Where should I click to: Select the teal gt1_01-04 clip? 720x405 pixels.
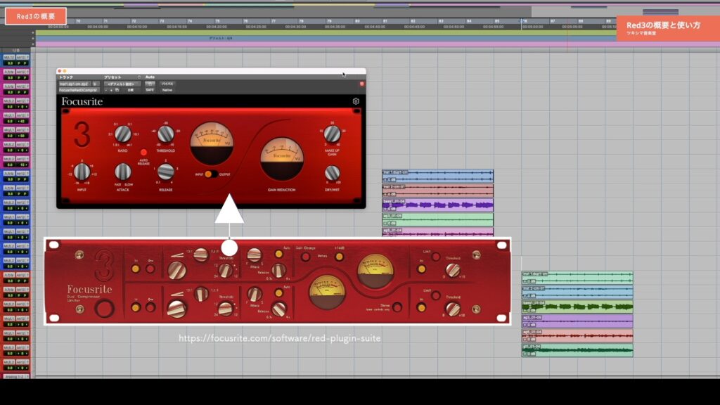(x=577, y=350)
